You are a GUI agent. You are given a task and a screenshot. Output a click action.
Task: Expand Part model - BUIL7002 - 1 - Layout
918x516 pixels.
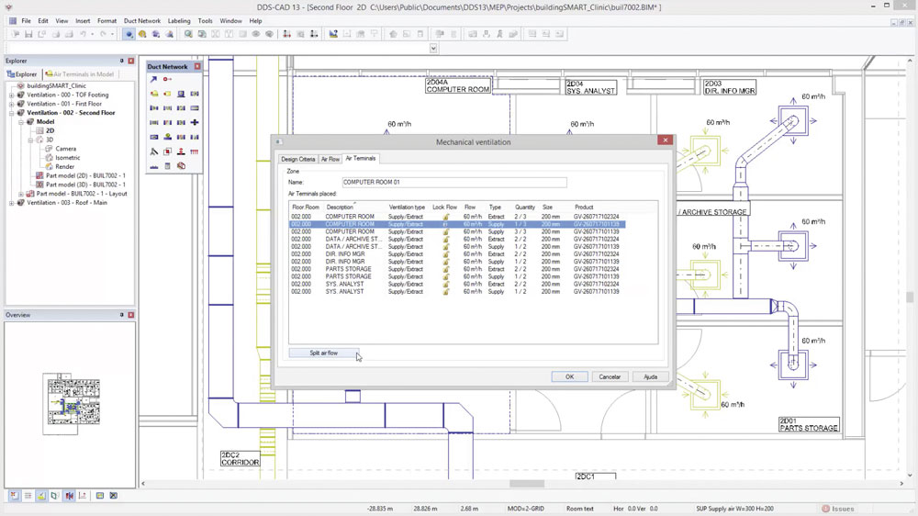tap(21, 194)
